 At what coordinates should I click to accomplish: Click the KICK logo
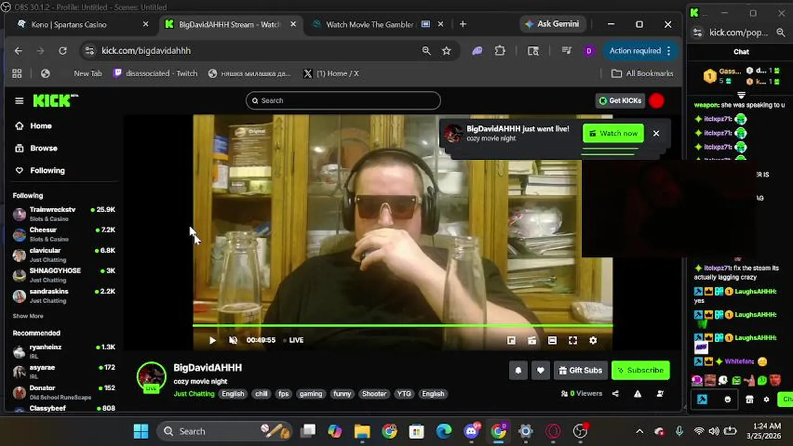(x=55, y=100)
